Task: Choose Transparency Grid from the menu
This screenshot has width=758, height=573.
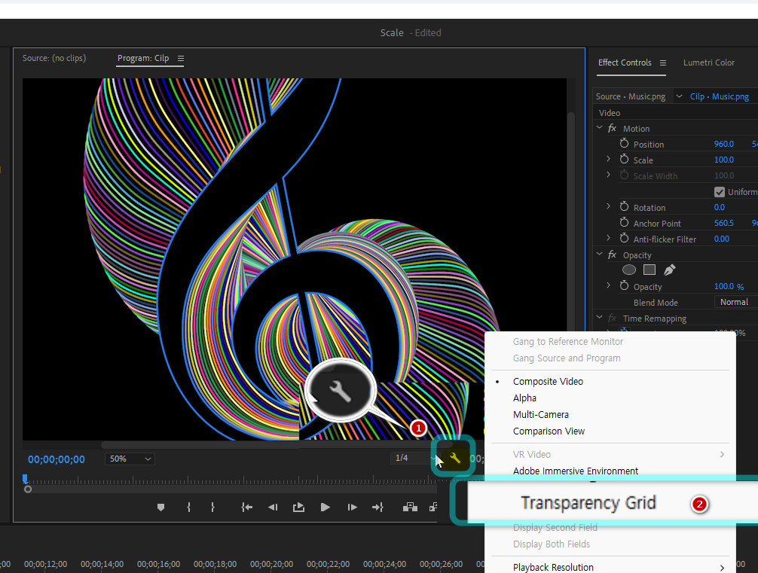Action: (588, 503)
